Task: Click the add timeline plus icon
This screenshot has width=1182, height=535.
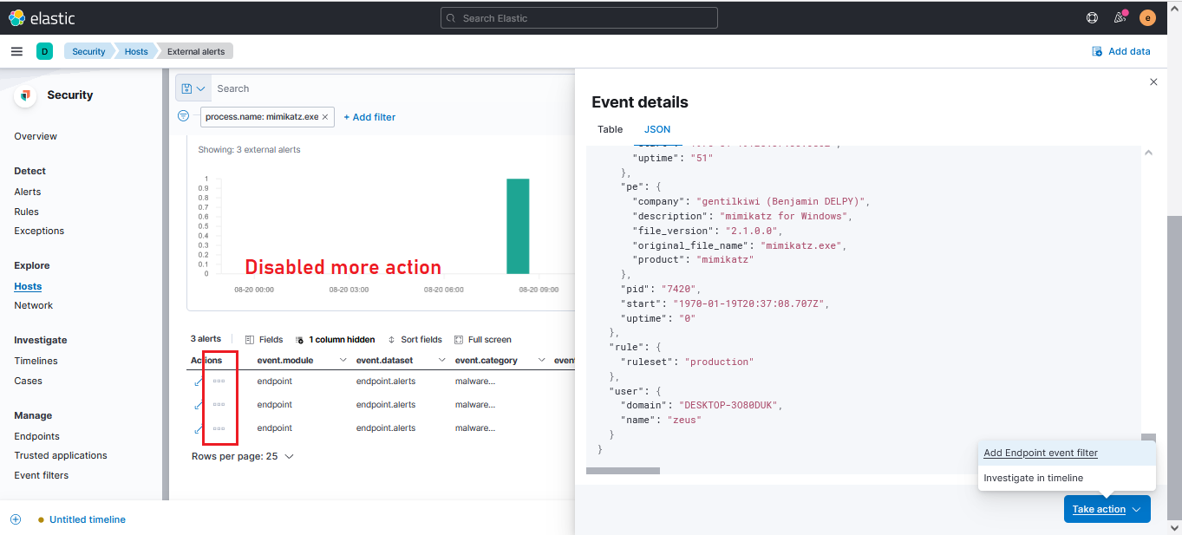Action: click(16, 519)
